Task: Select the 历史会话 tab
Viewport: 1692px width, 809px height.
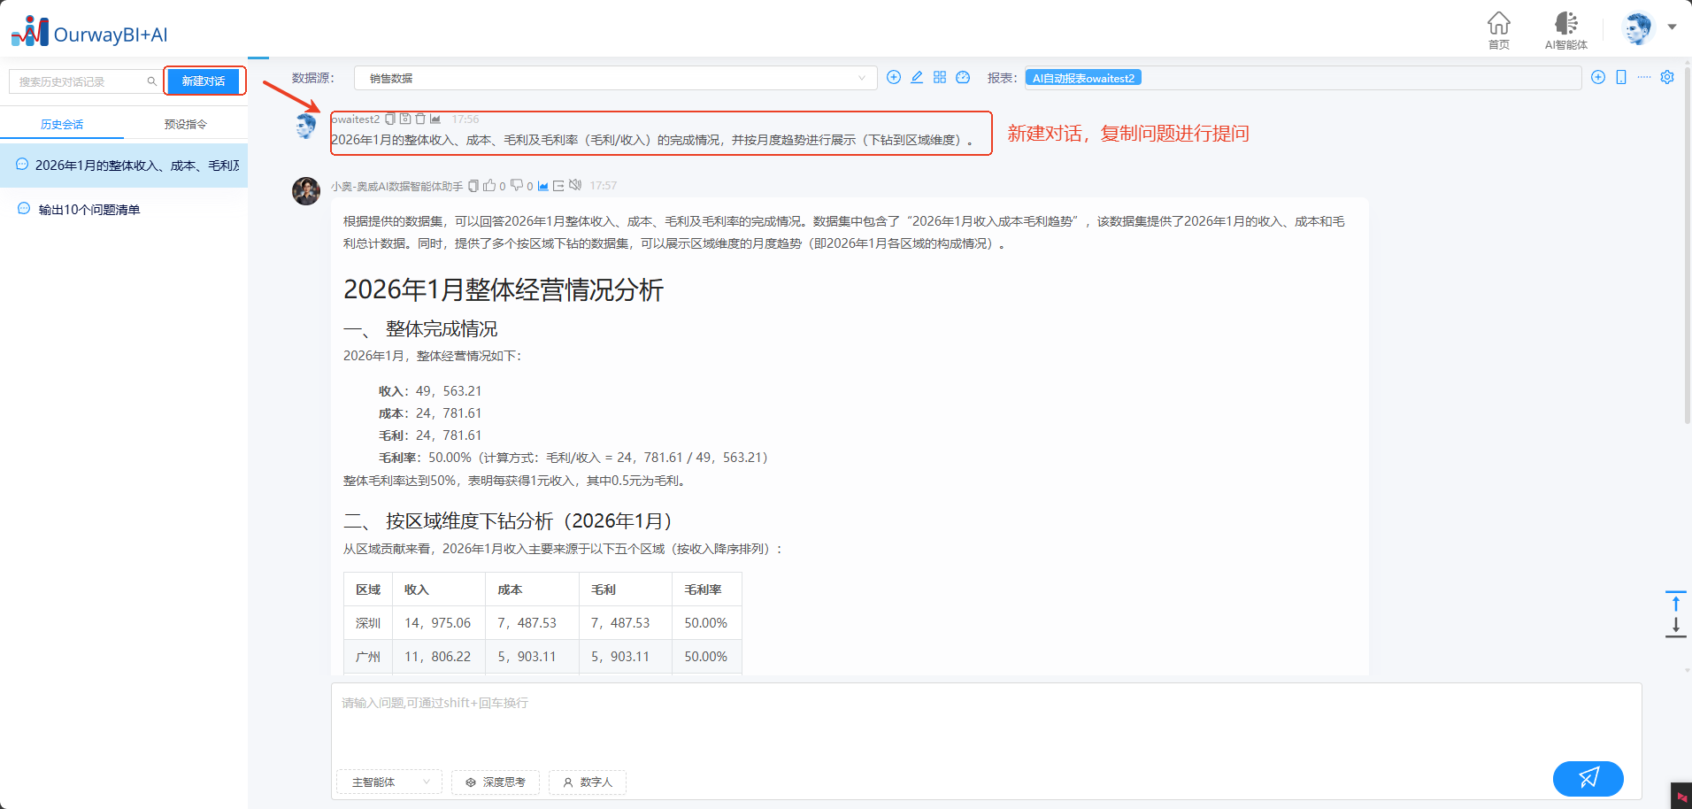Action: (62, 125)
